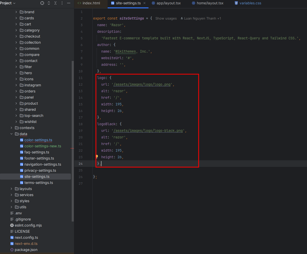Click the Collapse All icon in Project panel

pos(55,3)
